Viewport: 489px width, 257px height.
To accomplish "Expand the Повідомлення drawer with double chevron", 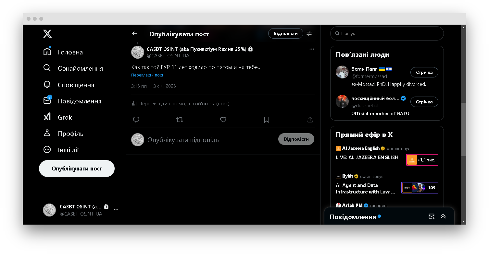I will [x=443, y=216].
